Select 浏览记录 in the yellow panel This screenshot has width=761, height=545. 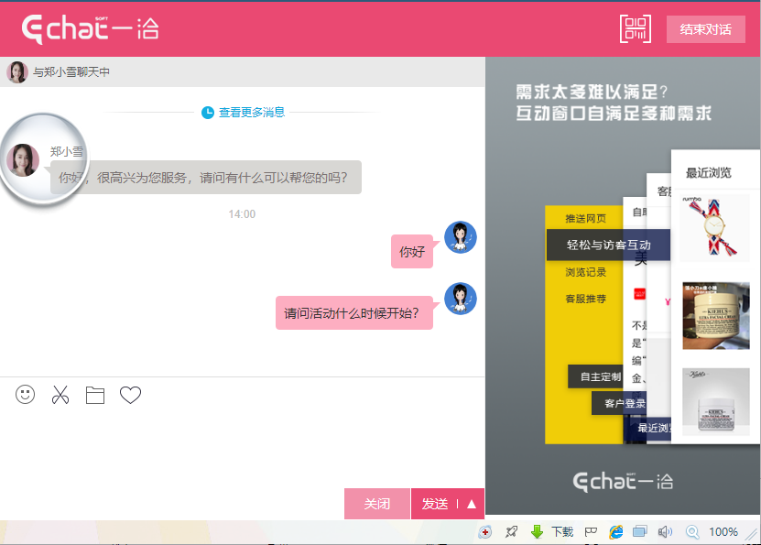pyautogui.click(x=585, y=272)
